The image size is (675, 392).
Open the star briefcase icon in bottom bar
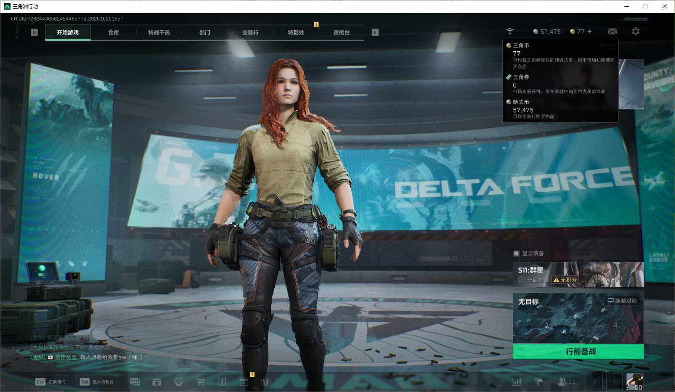157,382
